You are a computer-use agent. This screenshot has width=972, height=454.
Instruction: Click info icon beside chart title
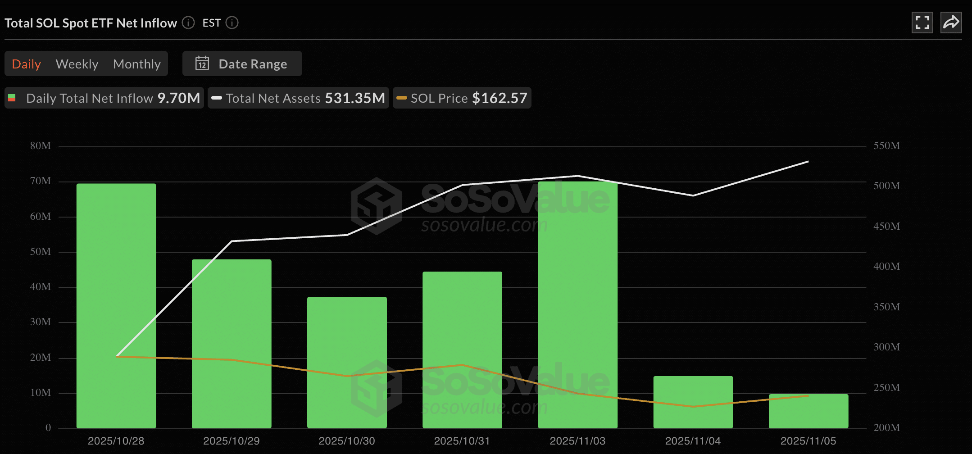pyautogui.click(x=188, y=23)
